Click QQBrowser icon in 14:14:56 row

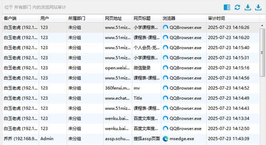[165, 78]
